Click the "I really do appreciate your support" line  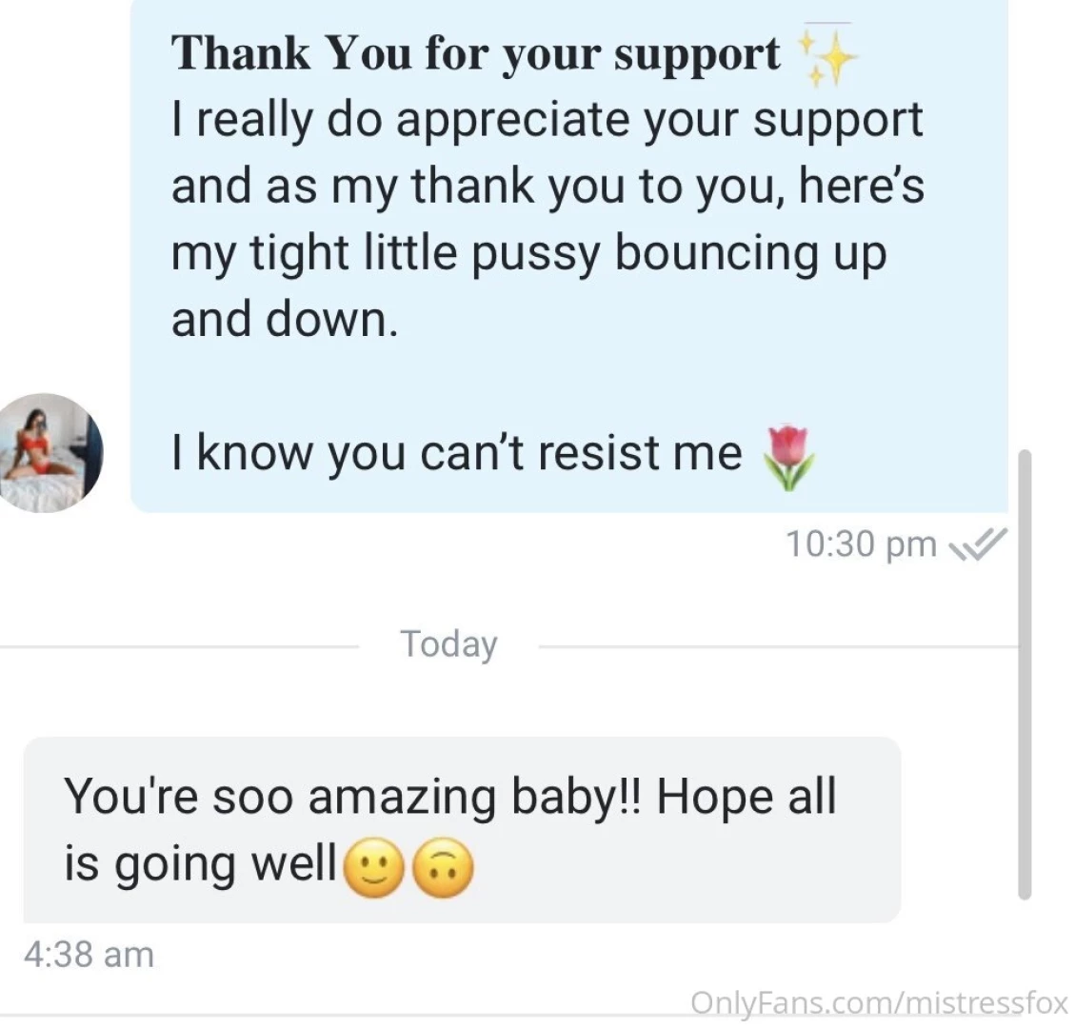pyautogui.click(x=547, y=120)
